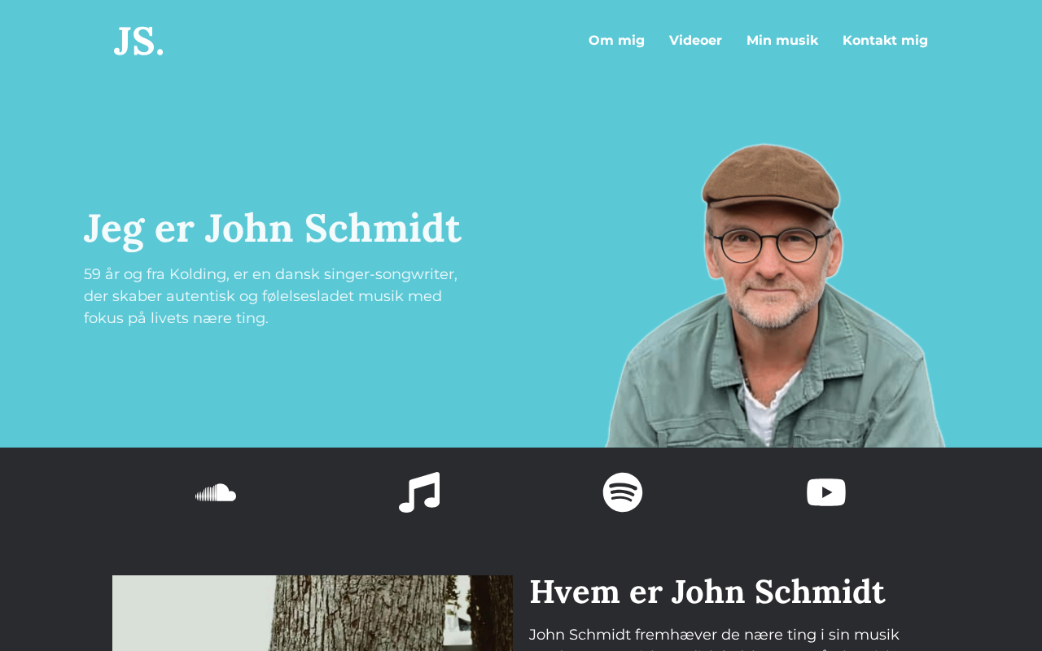Image resolution: width=1042 pixels, height=651 pixels.
Task: Click the portrait photo of John Schmidt
Action: click(x=775, y=295)
